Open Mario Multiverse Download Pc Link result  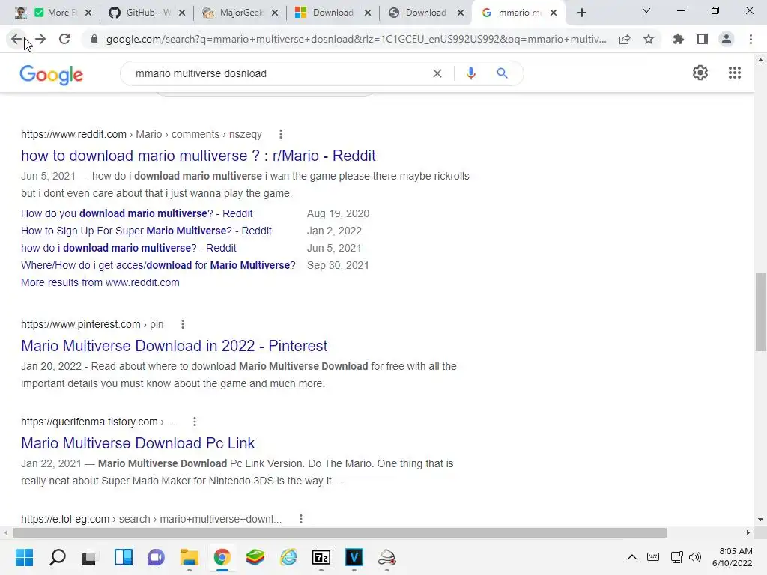pyautogui.click(x=138, y=443)
